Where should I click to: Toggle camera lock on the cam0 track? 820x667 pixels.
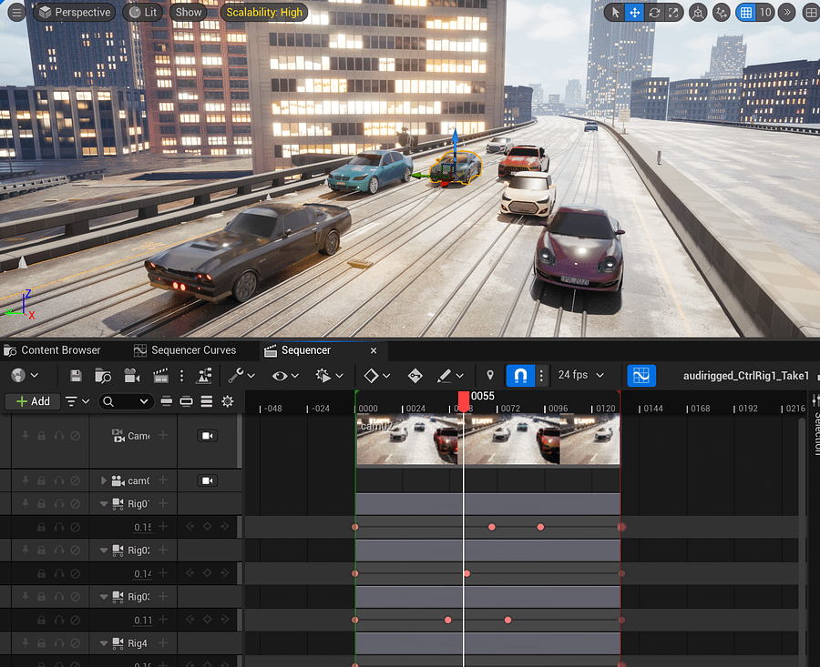(x=208, y=480)
